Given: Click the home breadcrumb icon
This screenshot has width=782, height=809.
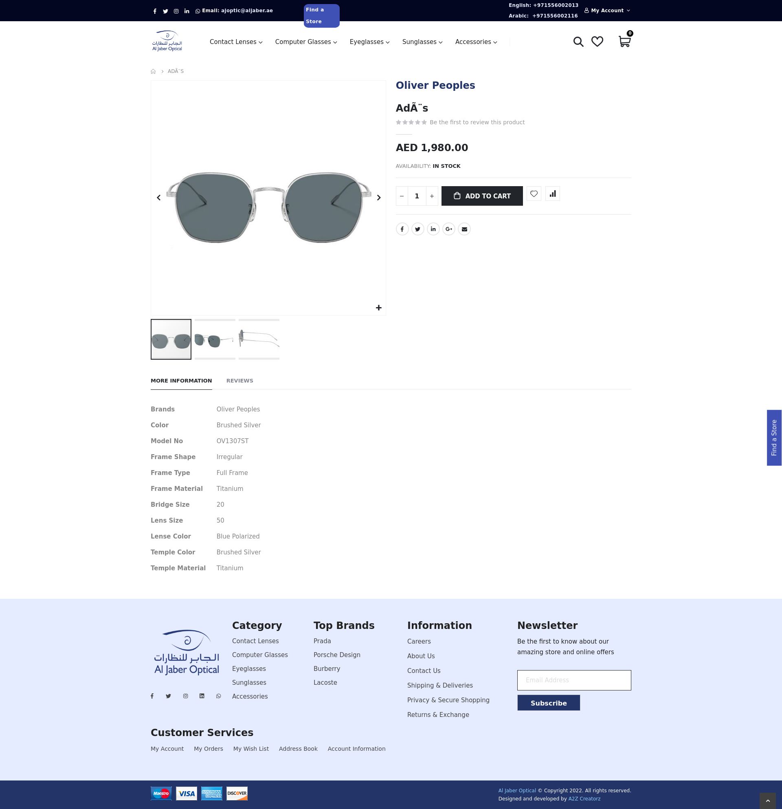Looking at the screenshot, I should click(x=153, y=71).
